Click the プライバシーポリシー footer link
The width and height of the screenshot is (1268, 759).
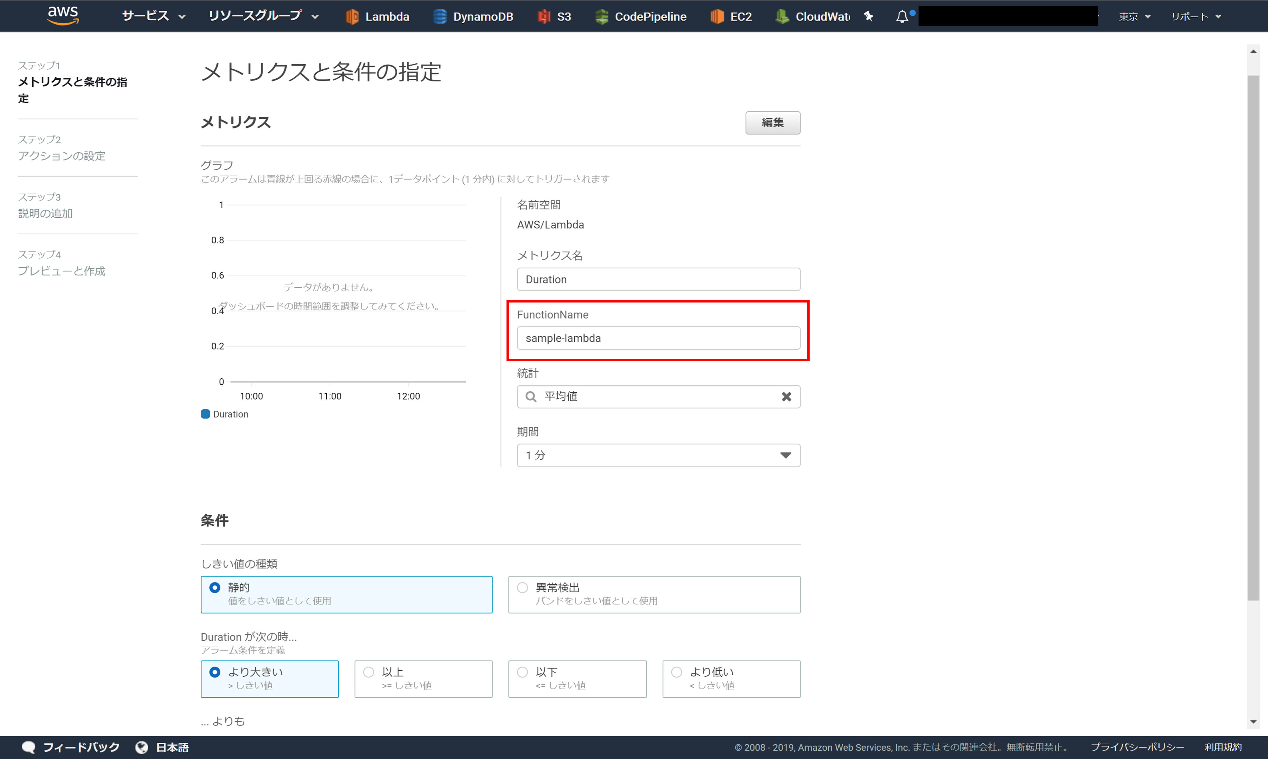pos(1137,747)
